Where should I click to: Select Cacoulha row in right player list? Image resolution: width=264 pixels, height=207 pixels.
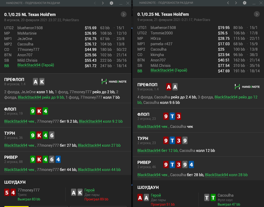pyautogui.click(x=198, y=49)
